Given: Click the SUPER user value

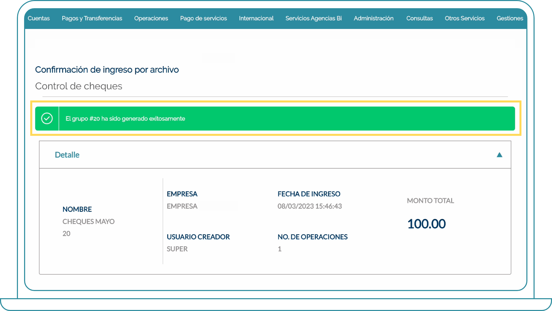Looking at the screenshot, I should click(177, 249).
